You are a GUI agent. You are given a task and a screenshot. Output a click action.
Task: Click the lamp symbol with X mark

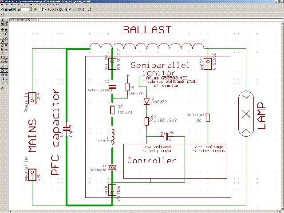click(x=246, y=114)
